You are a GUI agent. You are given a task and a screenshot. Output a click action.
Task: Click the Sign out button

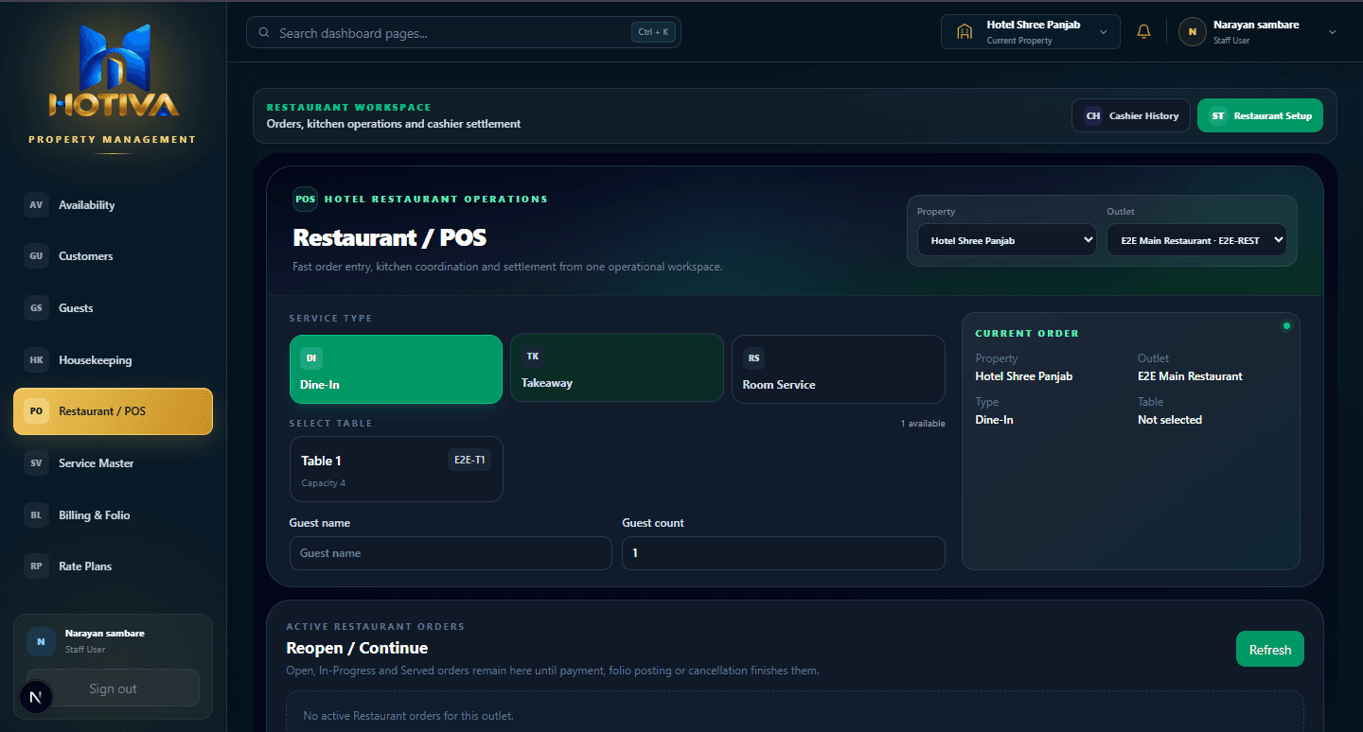(113, 688)
